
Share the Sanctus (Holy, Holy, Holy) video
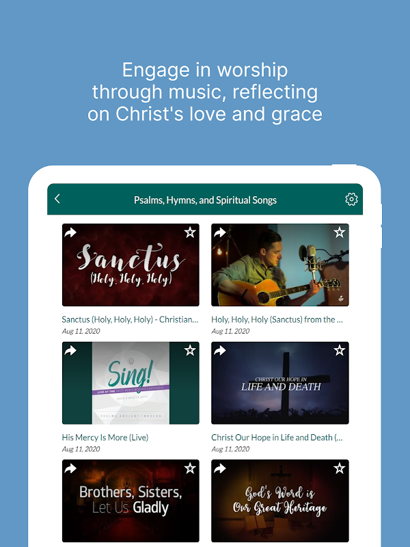pos(70,232)
